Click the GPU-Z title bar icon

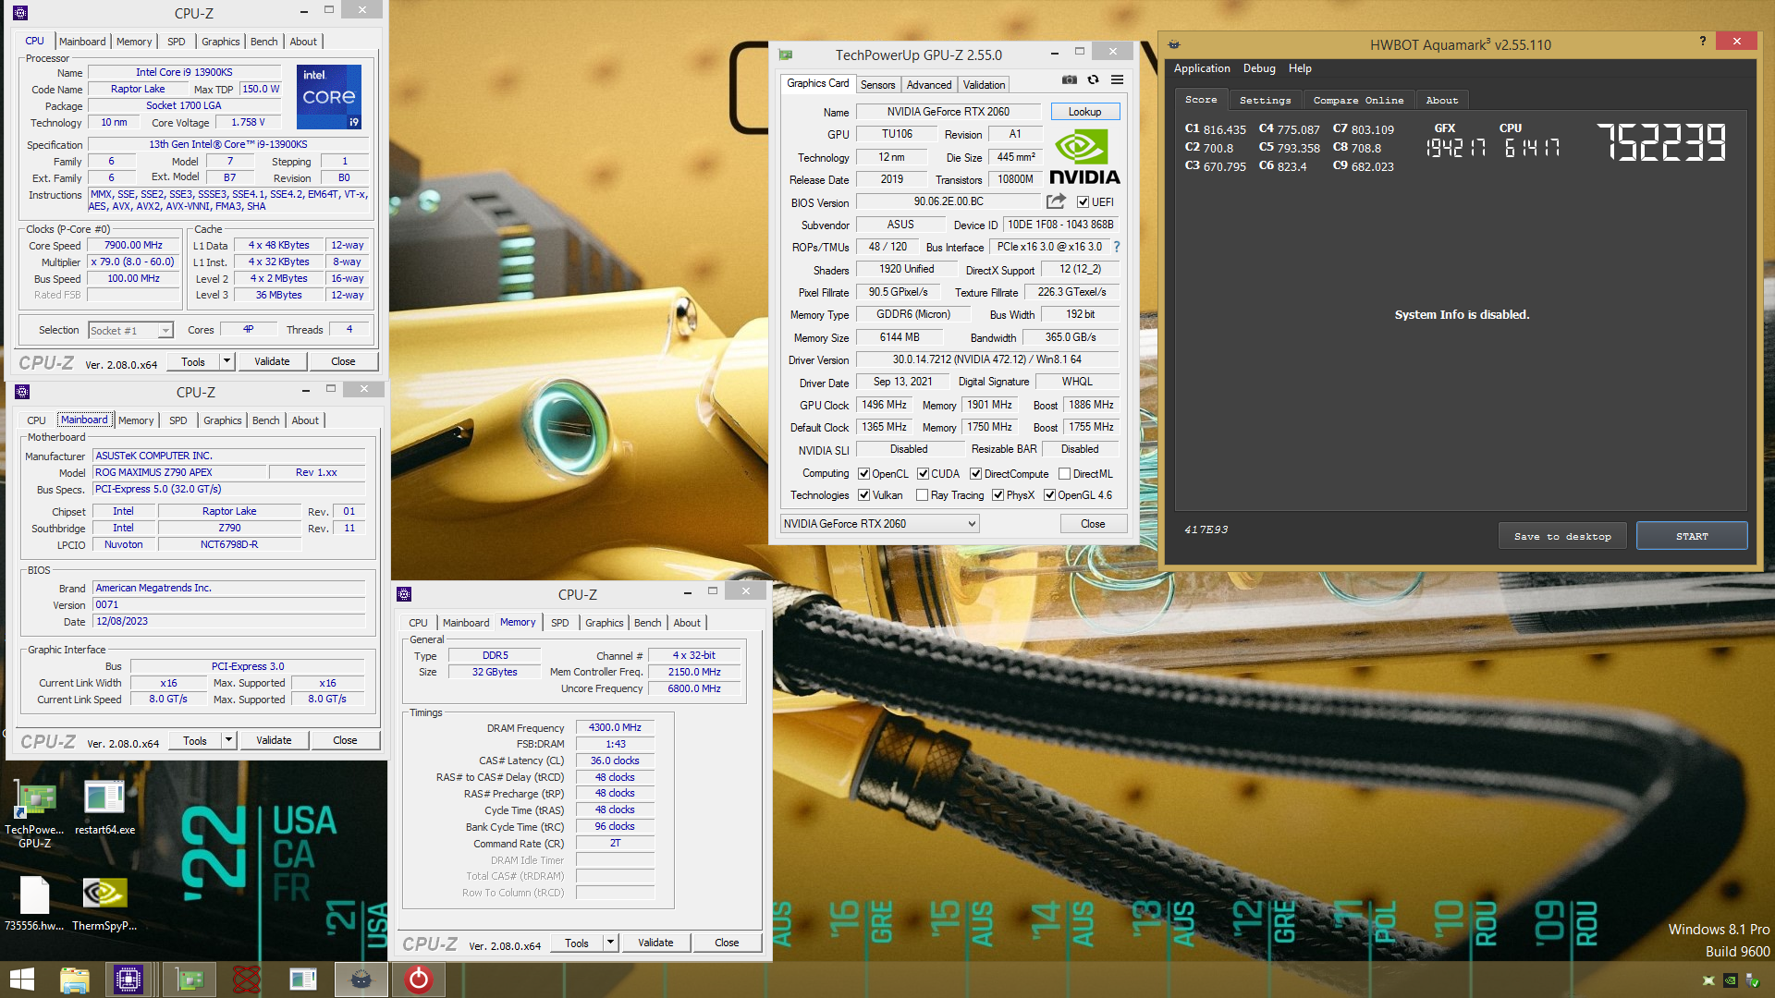click(786, 55)
